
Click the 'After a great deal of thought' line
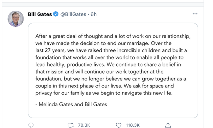(113, 36)
